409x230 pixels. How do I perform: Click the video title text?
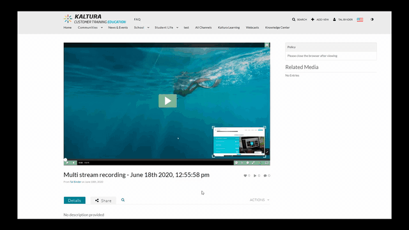pyautogui.click(x=136, y=174)
